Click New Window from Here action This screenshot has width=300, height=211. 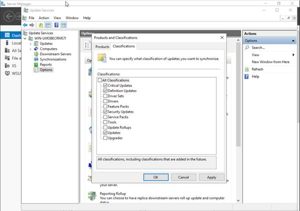click(x=271, y=62)
